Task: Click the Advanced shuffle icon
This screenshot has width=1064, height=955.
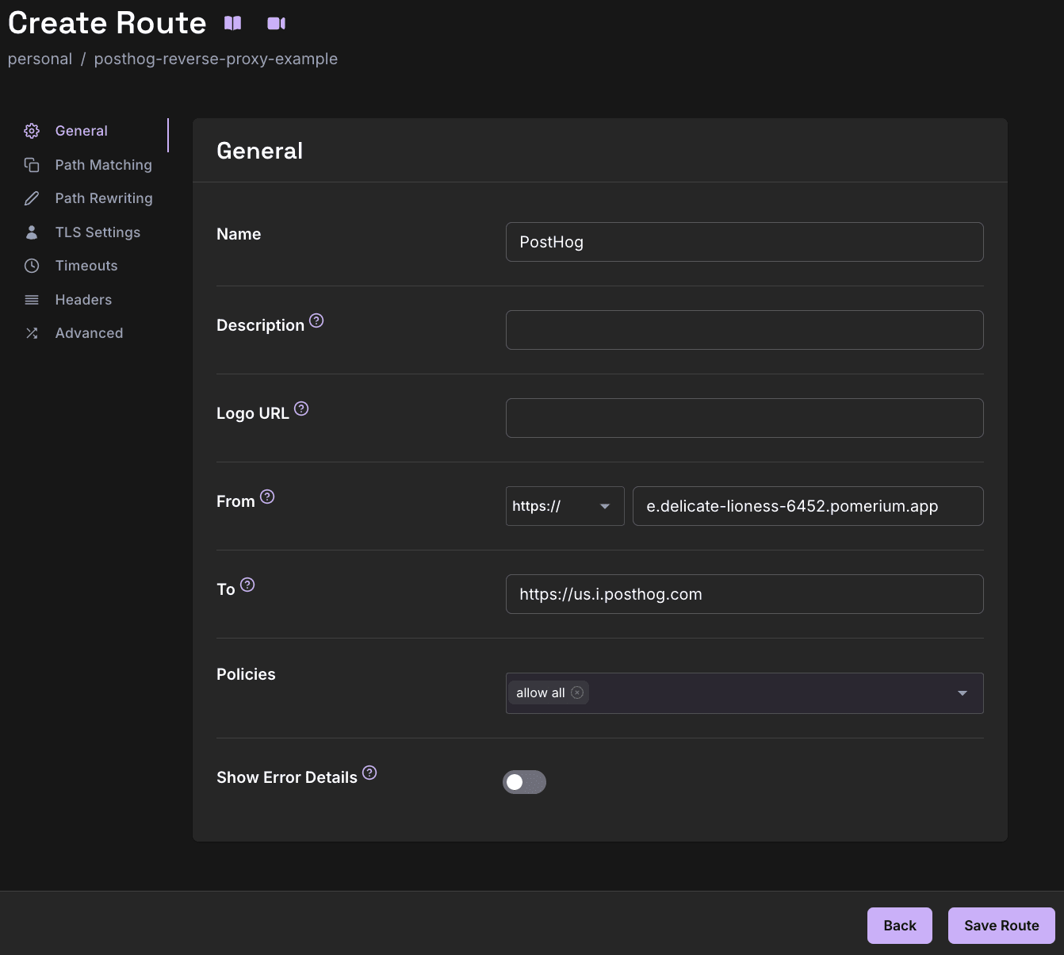Action: tap(32, 333)
